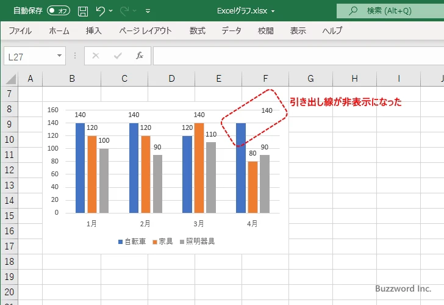This screenshot has height=305, width=444.
Task: Switch to the ホーム tab
Action: [59, 30]
